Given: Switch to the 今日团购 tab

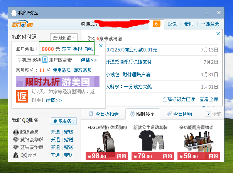Looking at the screenshot, I should [x=179, y=114].
